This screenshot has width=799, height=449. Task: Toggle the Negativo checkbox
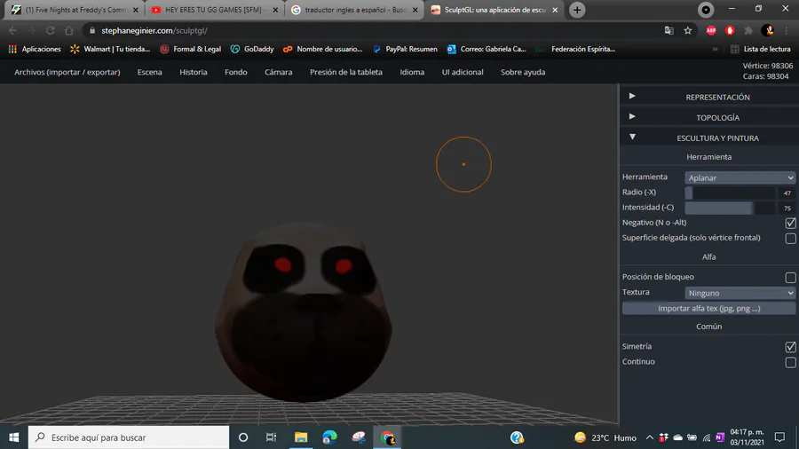point(790,223)
